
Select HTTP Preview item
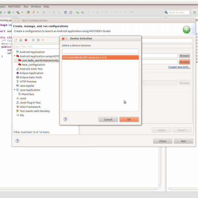pyautogui.click(x=28, y=82)
